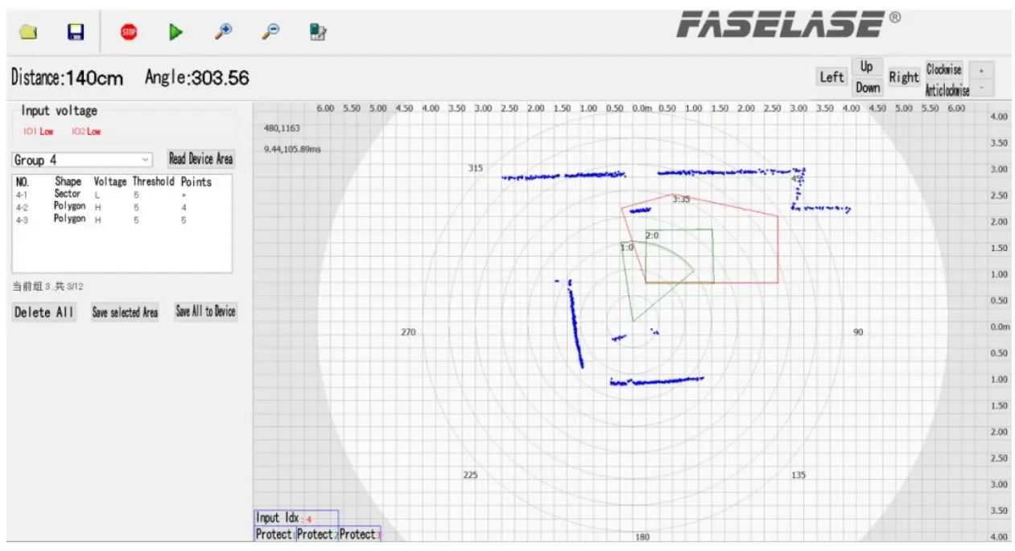The height and width of the screenshot is (551, 1015).
Task: Zoom in using the magnifier plus icon
Action: tap(222, 31)
